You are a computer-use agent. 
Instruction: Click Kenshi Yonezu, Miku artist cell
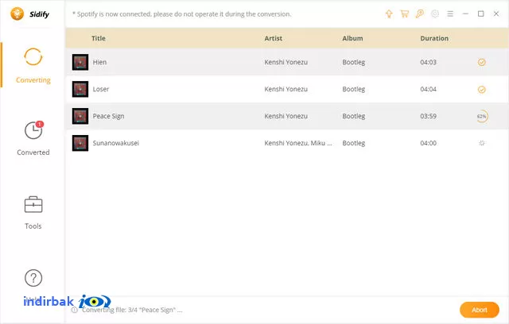(298, 143)
